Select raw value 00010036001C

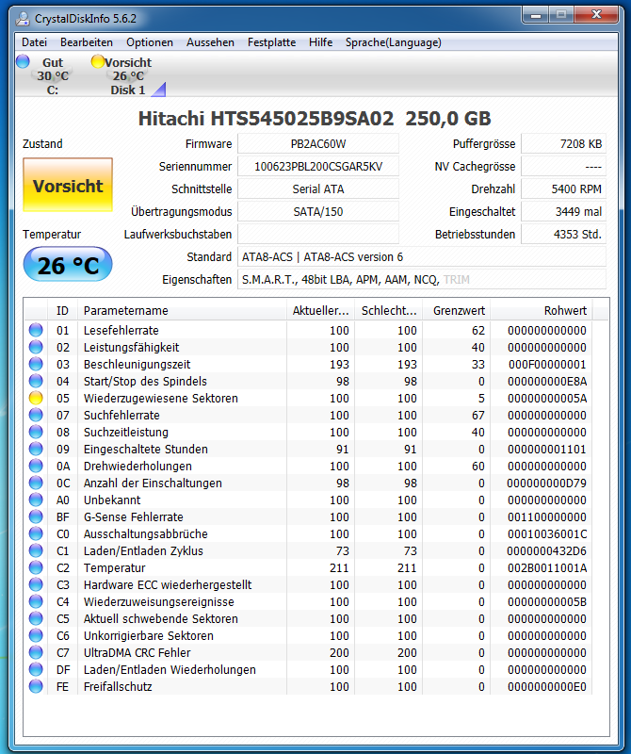[x=547, y=533]
